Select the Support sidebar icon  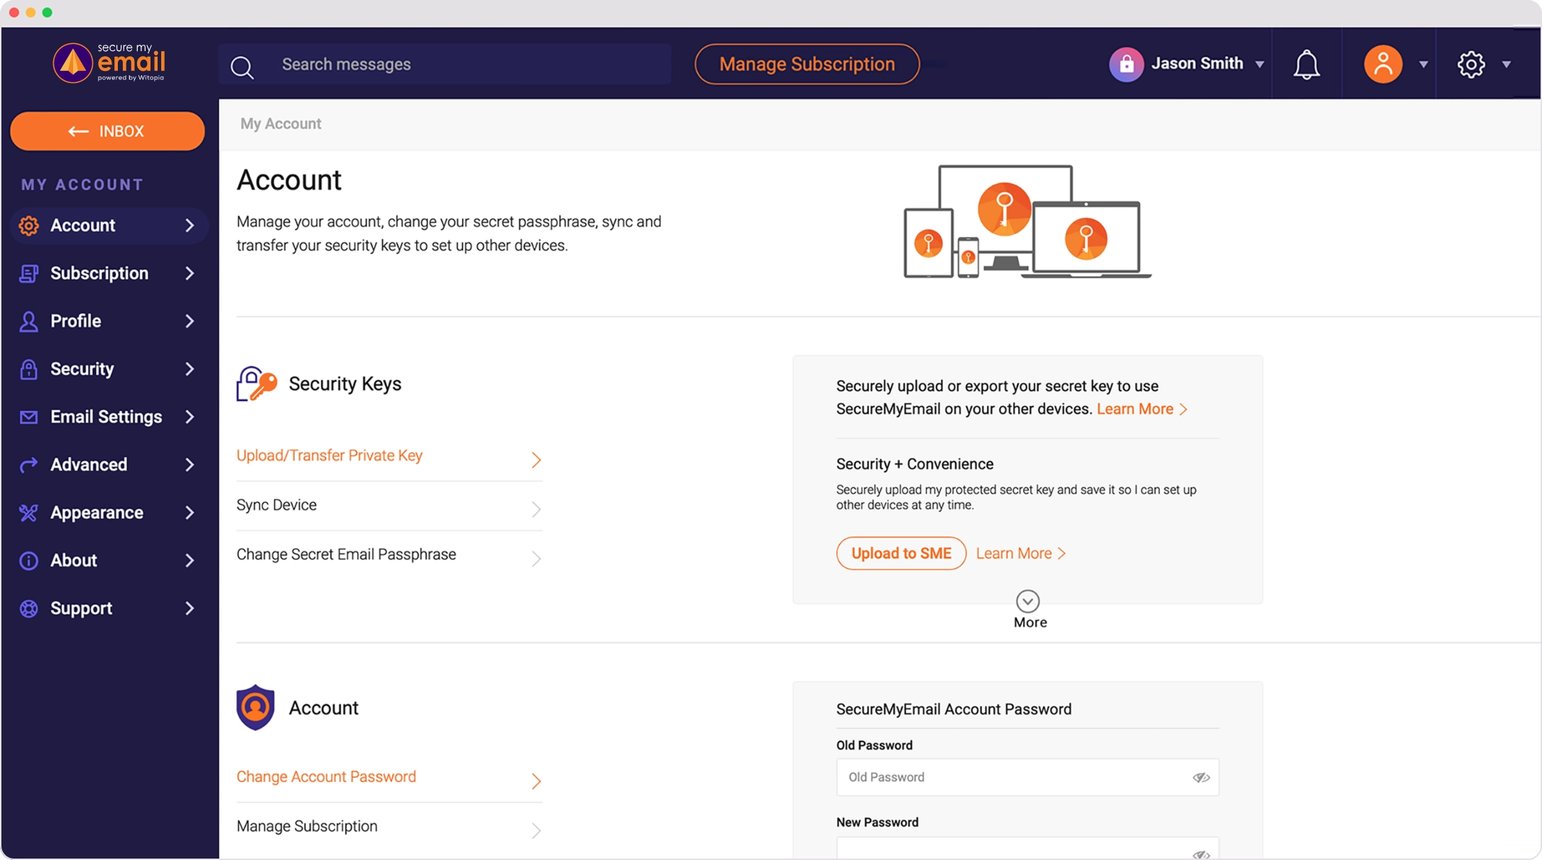(x=28, y=607)
